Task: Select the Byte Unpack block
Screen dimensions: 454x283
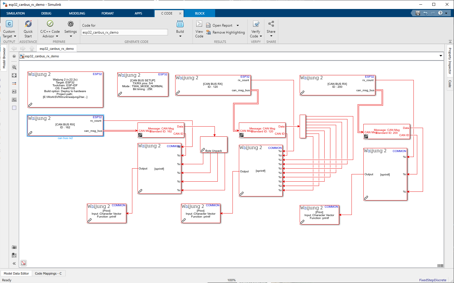Action: pos(214,145)
